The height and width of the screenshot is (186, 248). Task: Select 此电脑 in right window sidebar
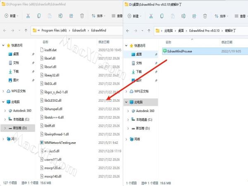(141, 102)
